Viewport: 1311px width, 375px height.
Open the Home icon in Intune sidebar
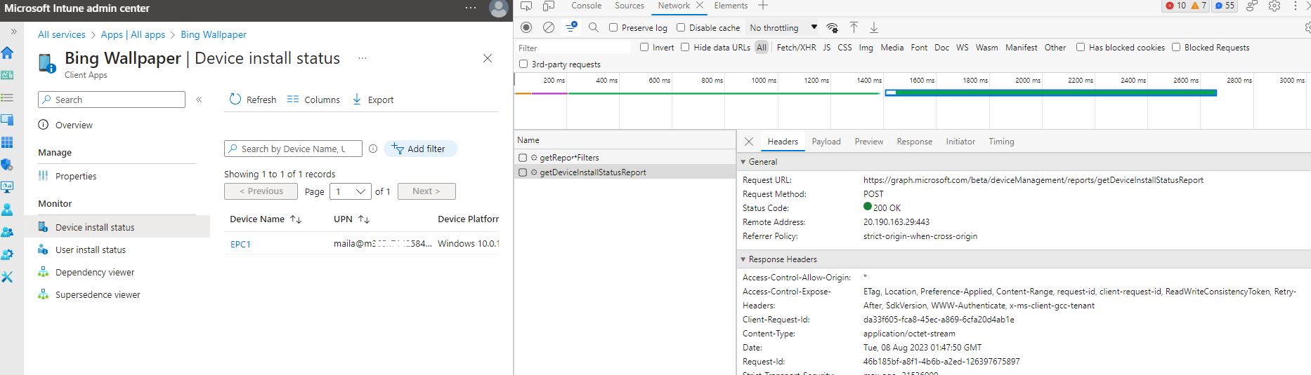click(x=7, y=53)
